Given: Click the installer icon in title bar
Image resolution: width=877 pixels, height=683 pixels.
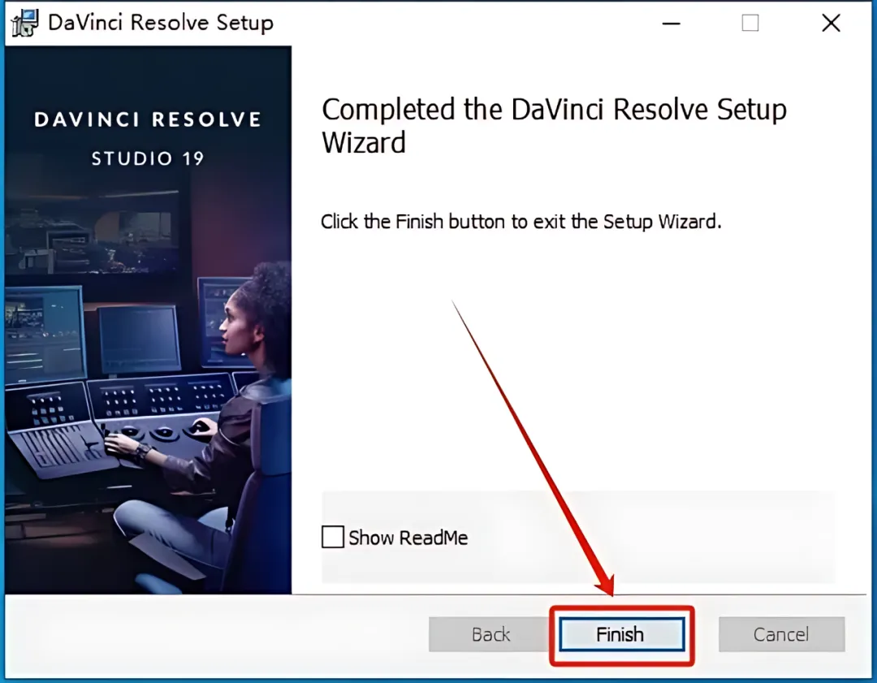Looking at the screenshot, I should (24, 23).
